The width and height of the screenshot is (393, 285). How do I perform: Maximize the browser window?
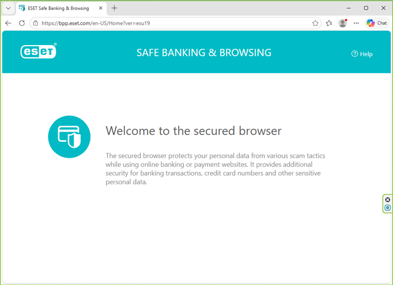[366, 8]
